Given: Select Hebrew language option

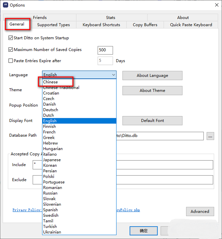Looking at the screenshot, I should [x=79, y=143].
